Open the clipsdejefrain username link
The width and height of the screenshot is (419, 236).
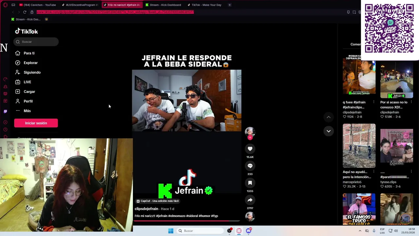point(146,209)
